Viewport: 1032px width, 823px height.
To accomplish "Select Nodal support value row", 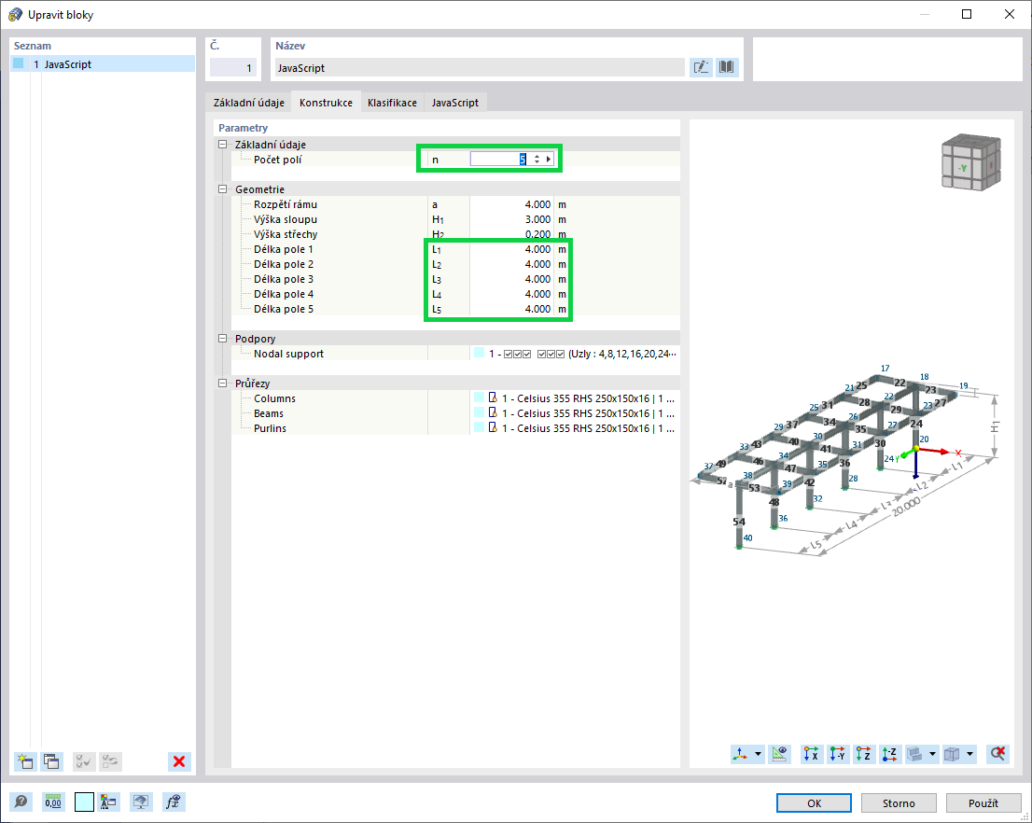I will [575, 354].
